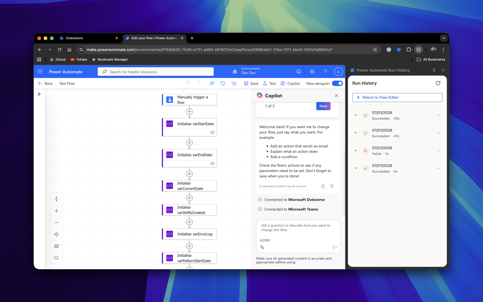Open the Dev Dev environment picker
Viewport: 483px width, 302px height.
(246, 71)
